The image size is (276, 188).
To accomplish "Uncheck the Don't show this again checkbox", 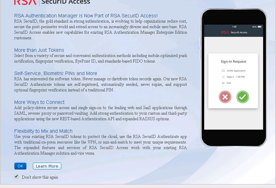I will 16,176.
